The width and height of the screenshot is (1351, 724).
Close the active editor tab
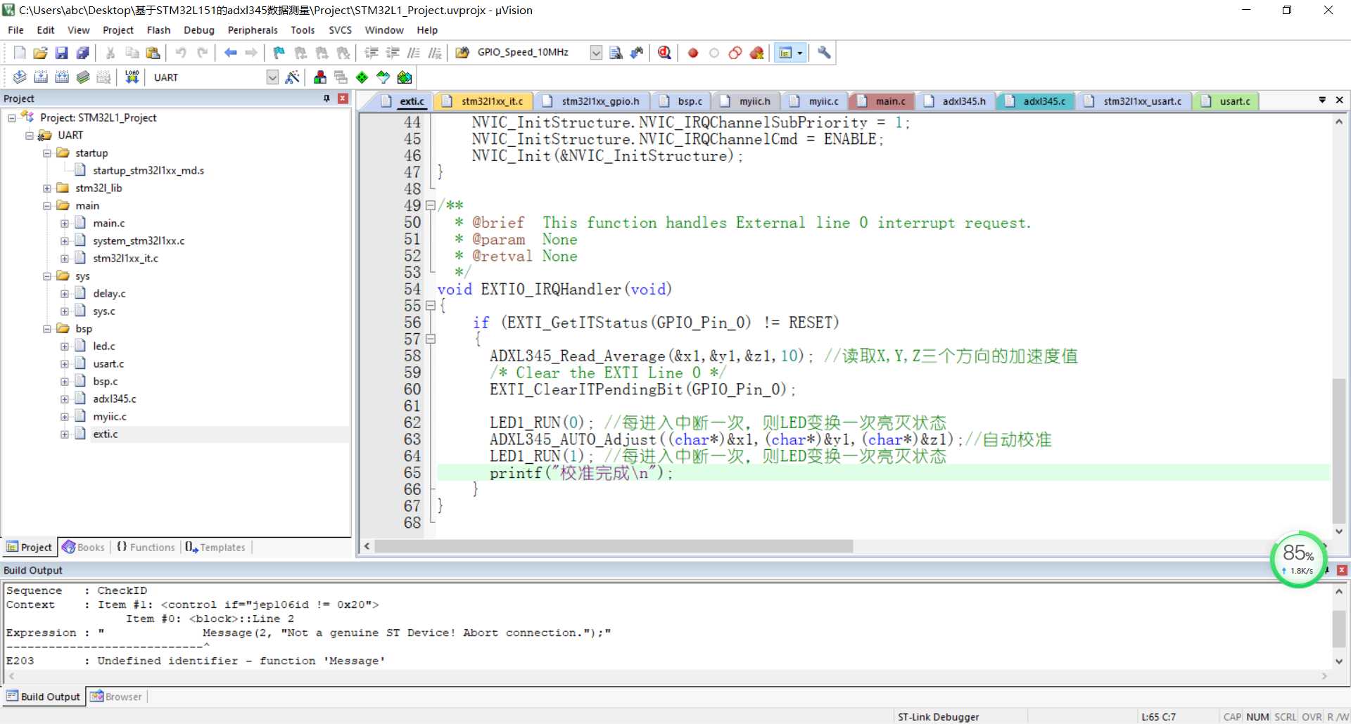coord(1340,100)
